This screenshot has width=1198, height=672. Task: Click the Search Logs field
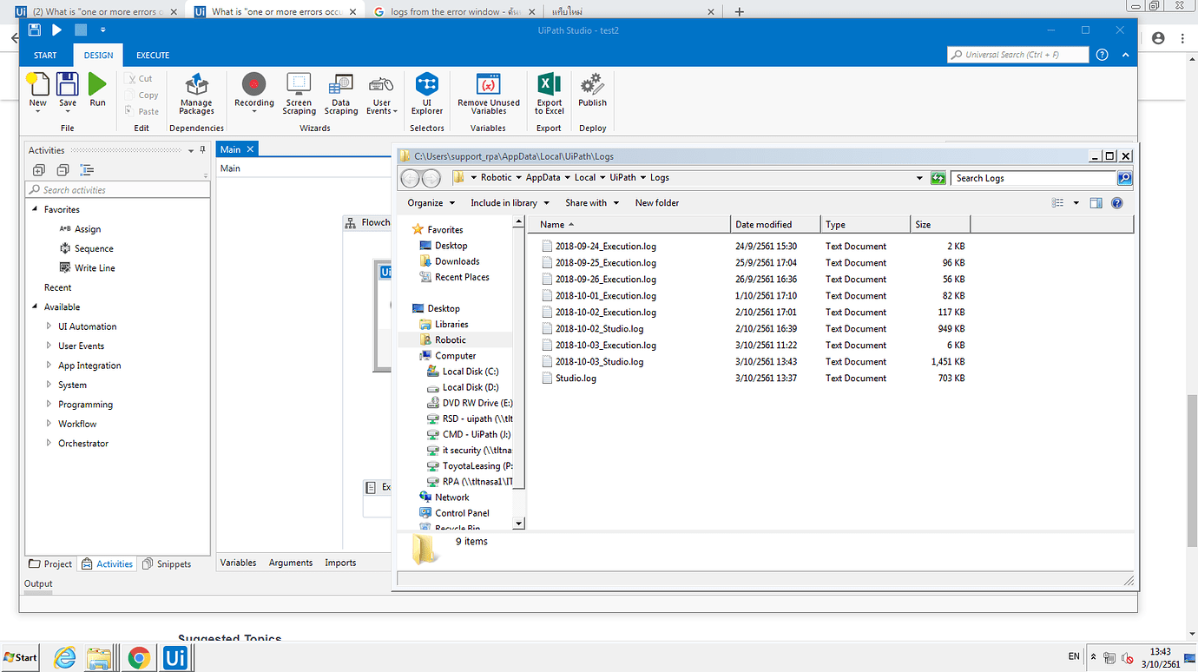pyautogui.click(x=1033, y=178)
